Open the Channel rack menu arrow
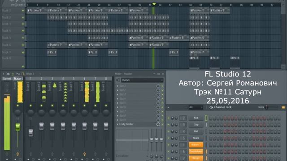Screen dimensions: 287x161 168,107
